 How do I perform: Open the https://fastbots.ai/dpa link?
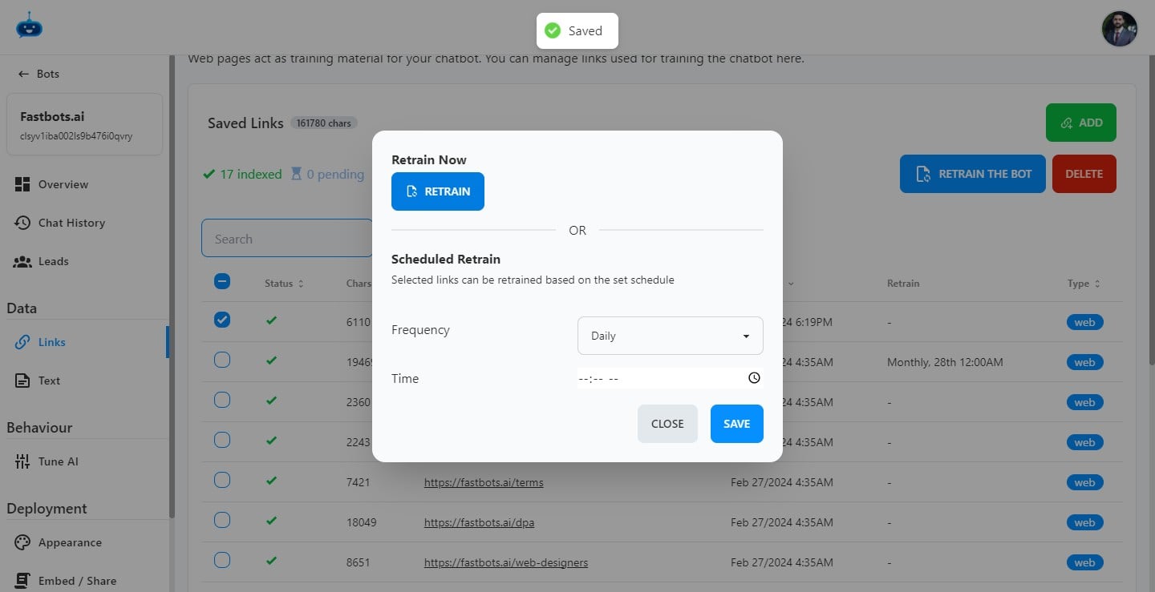coord(479,522)
